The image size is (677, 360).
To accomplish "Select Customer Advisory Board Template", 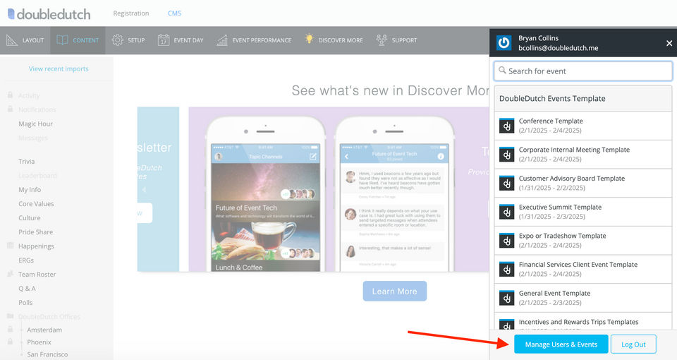I will click(x=583, y=184).
